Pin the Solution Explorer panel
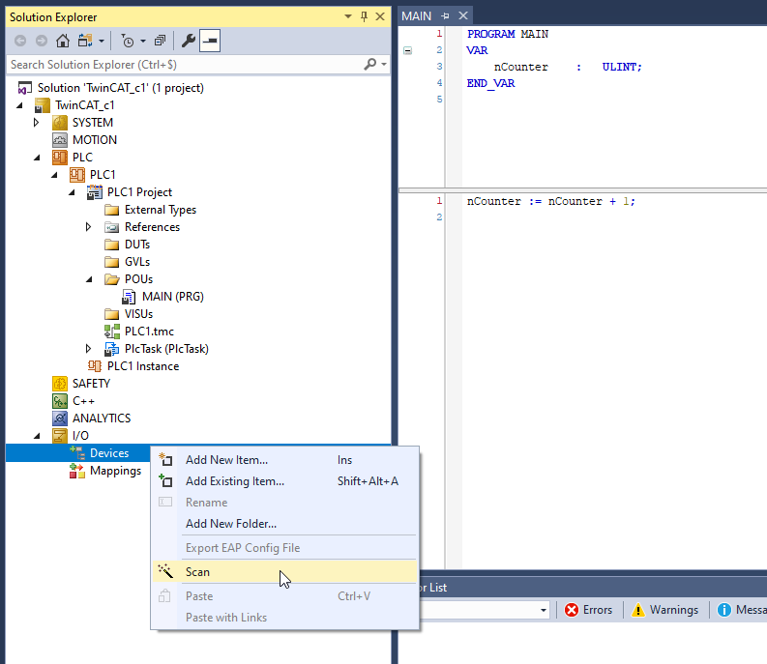 [364, 16]
